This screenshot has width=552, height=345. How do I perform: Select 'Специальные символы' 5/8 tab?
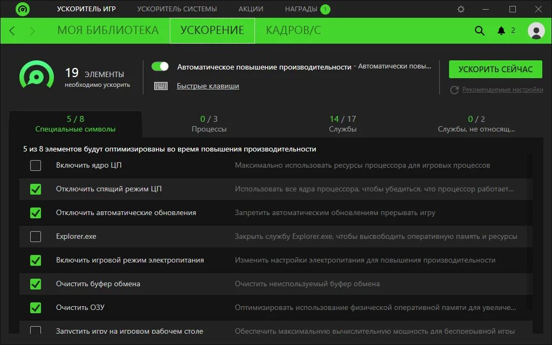point(75,124)
